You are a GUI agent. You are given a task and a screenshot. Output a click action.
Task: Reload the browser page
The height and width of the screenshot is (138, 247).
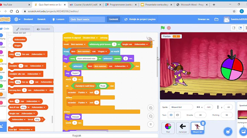pyautogui.click(x=11, y=11)
